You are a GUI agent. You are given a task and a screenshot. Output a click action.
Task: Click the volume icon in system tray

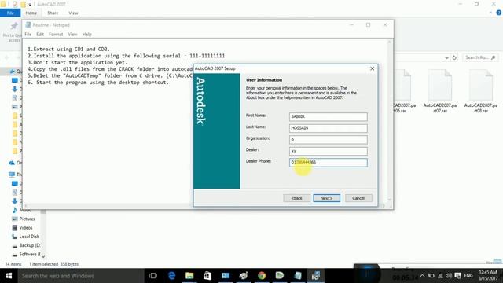(x=449, y=276)
